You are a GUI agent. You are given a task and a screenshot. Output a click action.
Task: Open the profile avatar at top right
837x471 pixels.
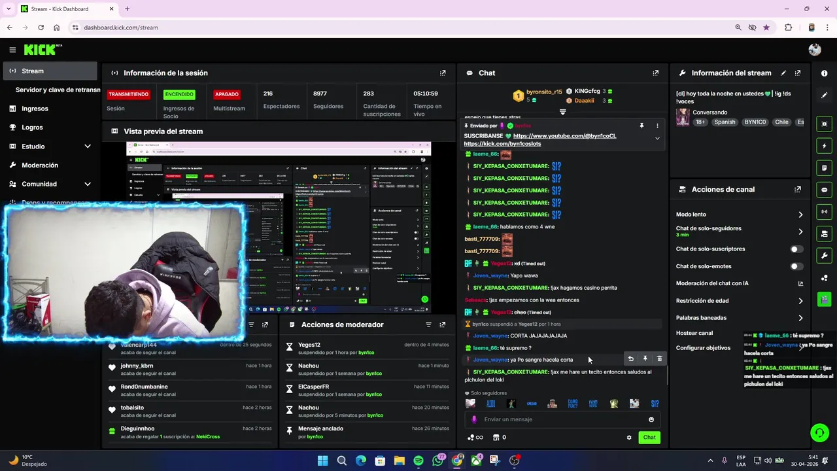click(815, 50)
